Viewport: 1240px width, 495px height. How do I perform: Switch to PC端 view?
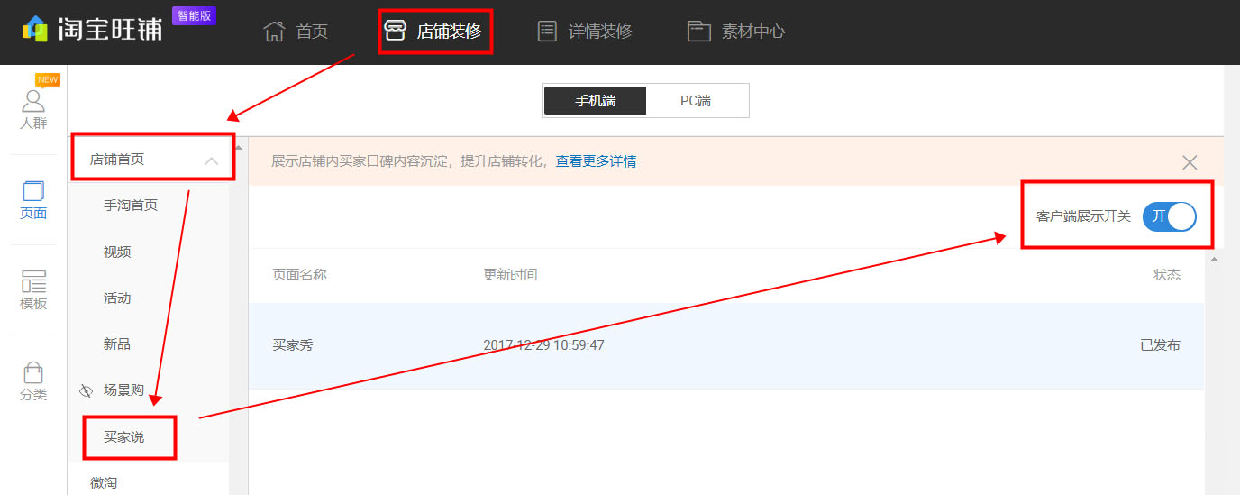point(696,101)
